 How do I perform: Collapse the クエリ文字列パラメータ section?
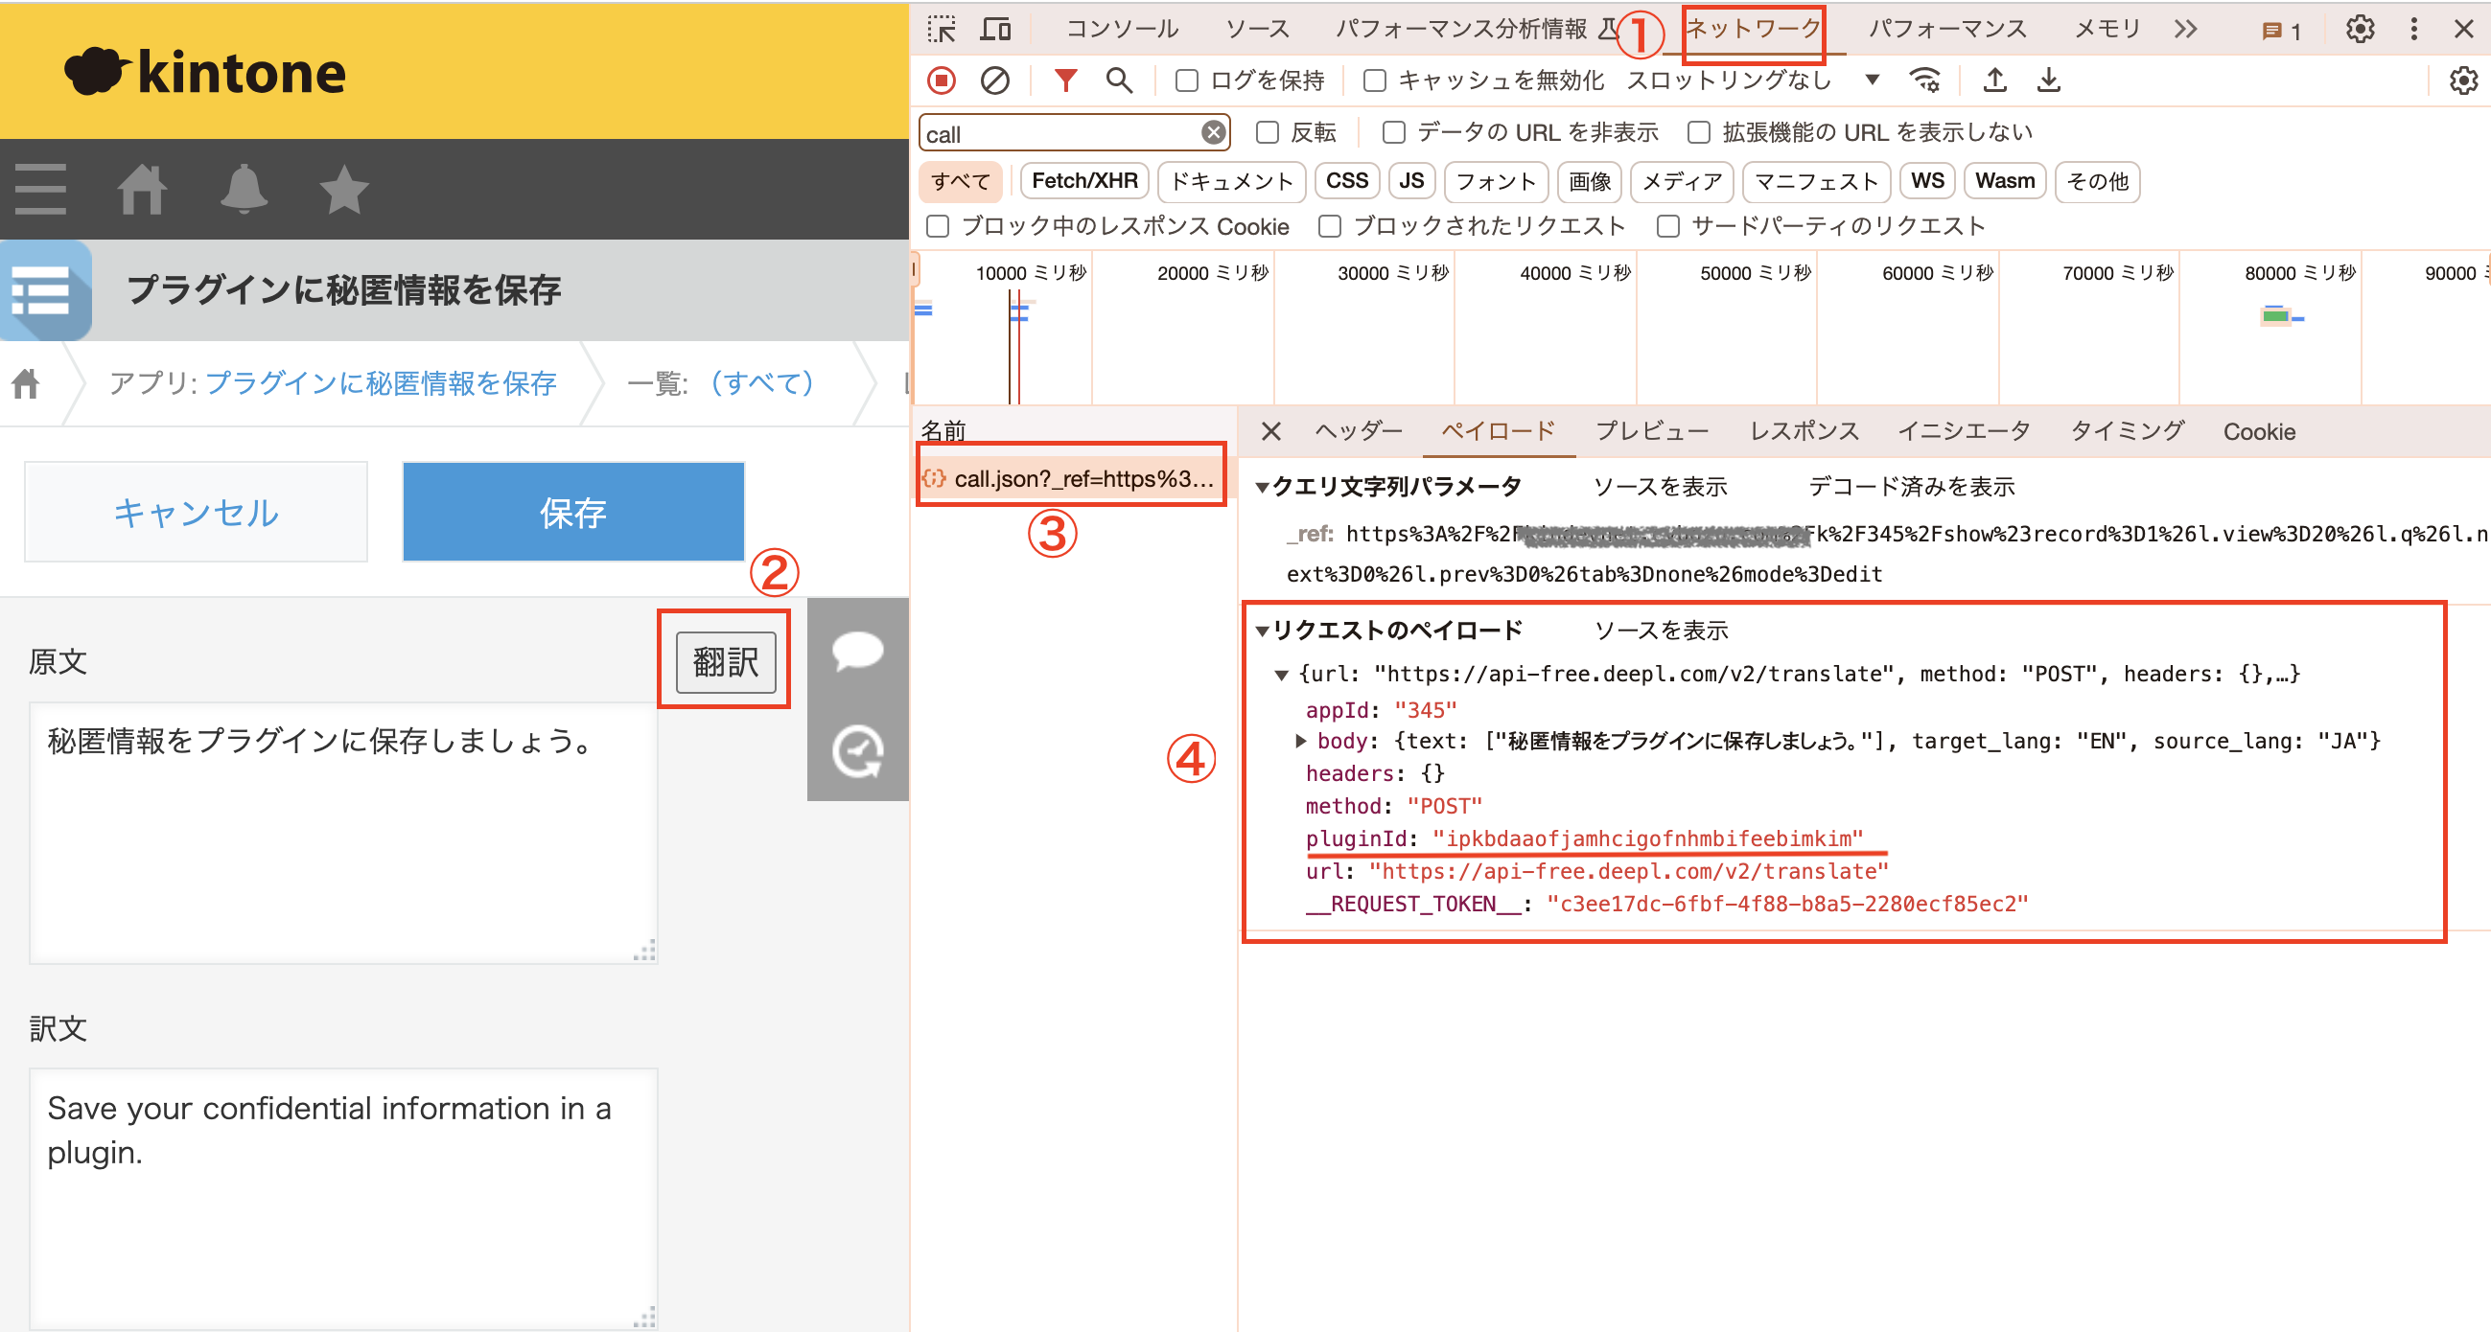pyautogui.click(x=1262, y=488)
